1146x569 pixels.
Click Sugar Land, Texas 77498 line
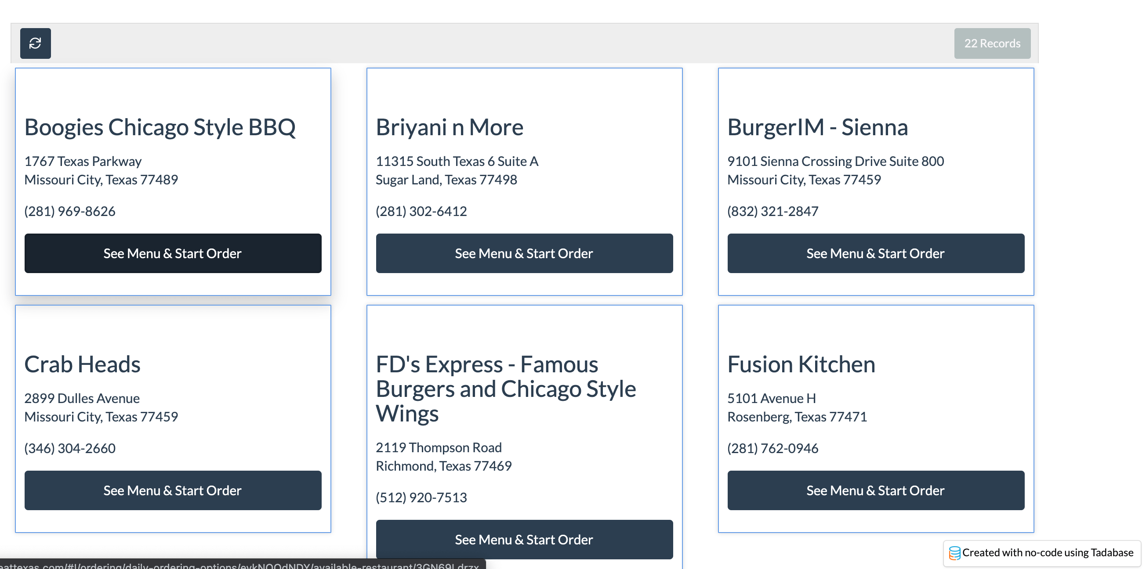point(446,180)
